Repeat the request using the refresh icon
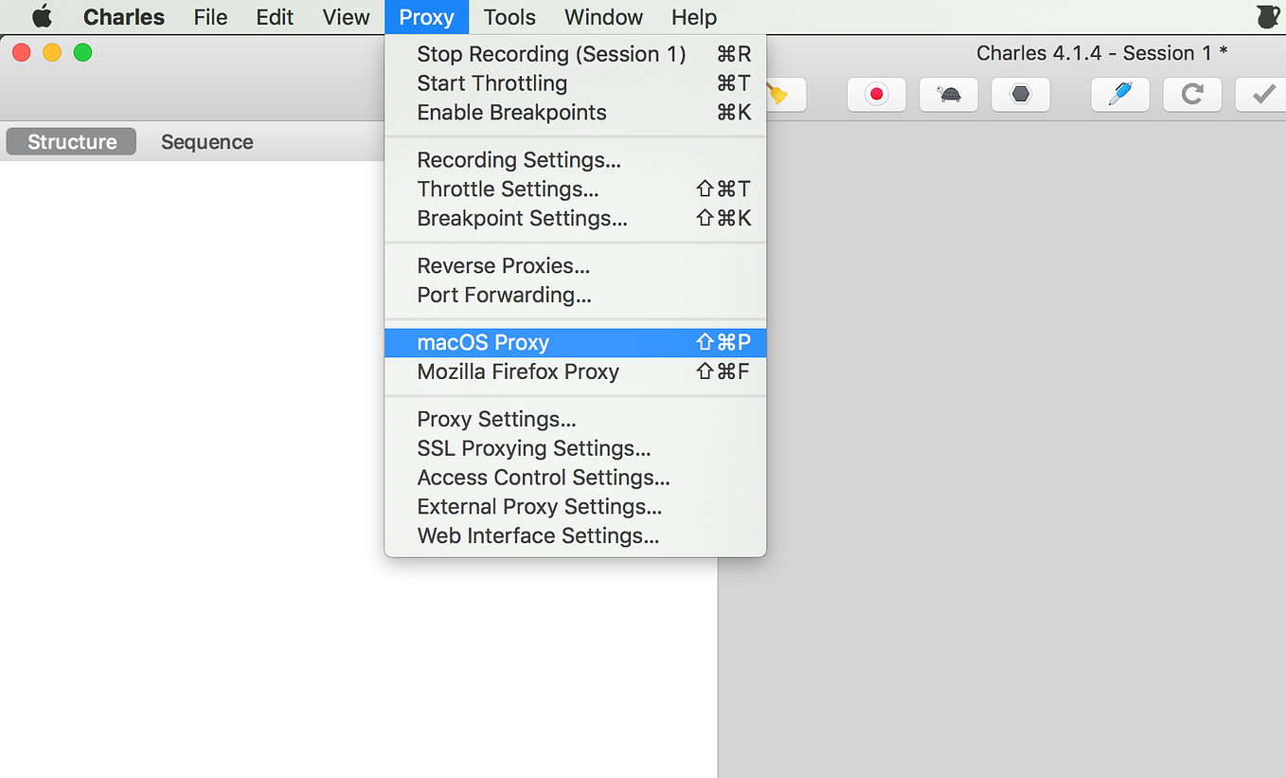The width and height of the screenshot is (1286, 778). click(1191, 94)
